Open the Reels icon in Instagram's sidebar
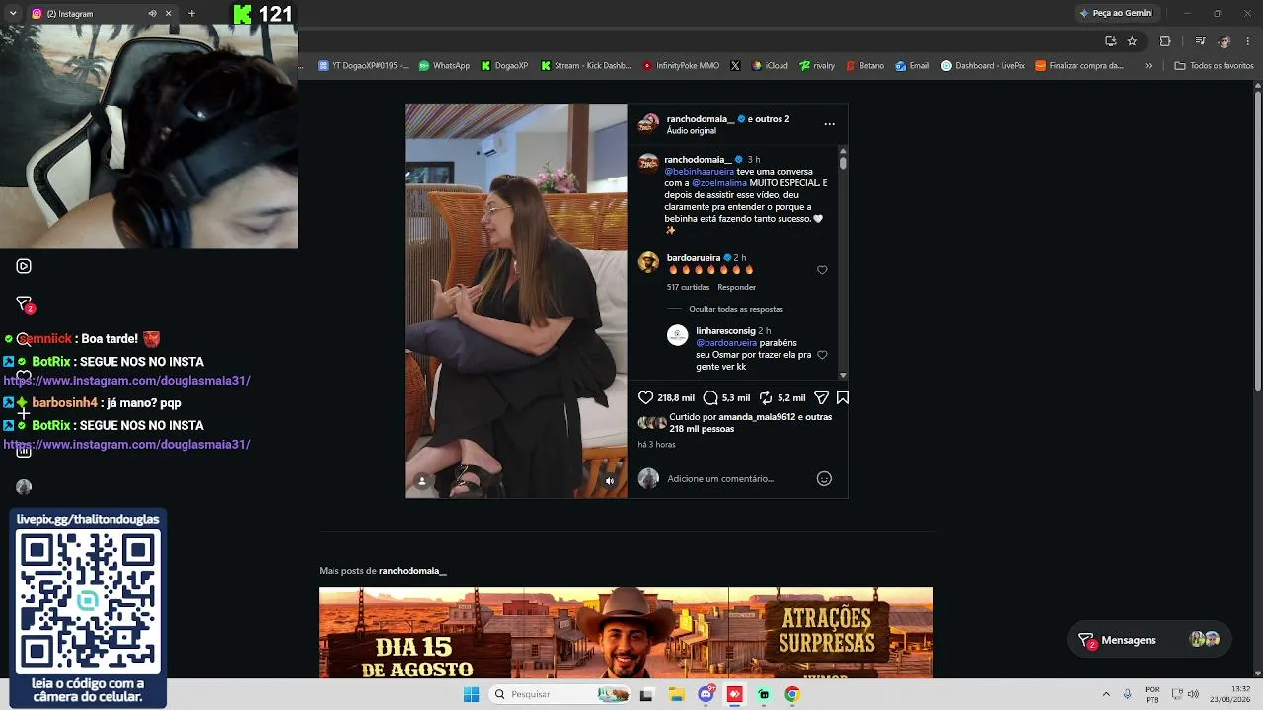This screenshot has width=1263, height=710. coord(24,266)
